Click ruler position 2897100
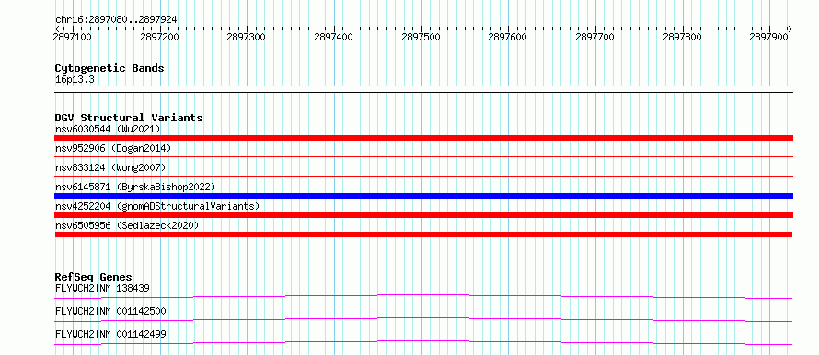 click(72, 37)
